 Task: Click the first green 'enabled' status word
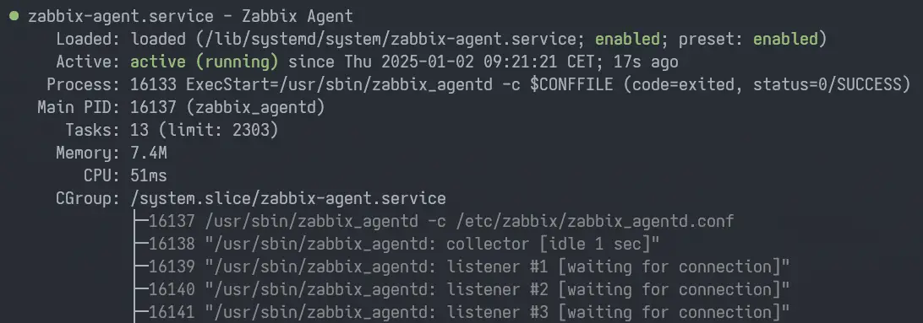tap(627, 40)
